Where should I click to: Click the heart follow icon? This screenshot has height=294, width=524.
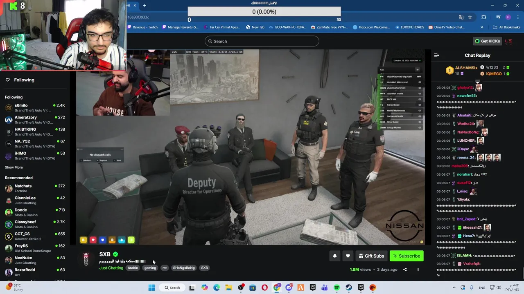(348, 256)
